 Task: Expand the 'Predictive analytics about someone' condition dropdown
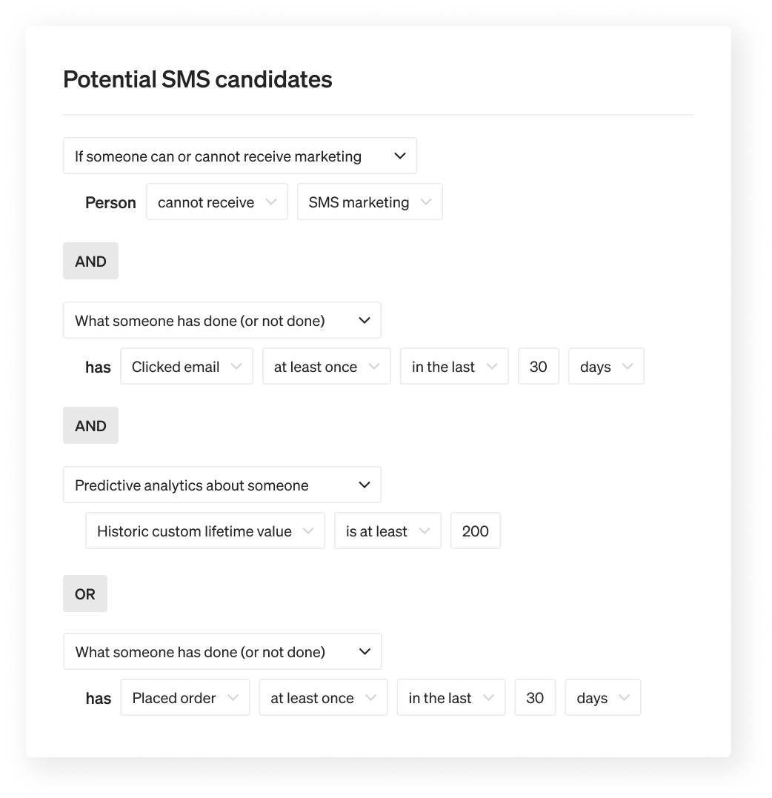pos(222,485)
